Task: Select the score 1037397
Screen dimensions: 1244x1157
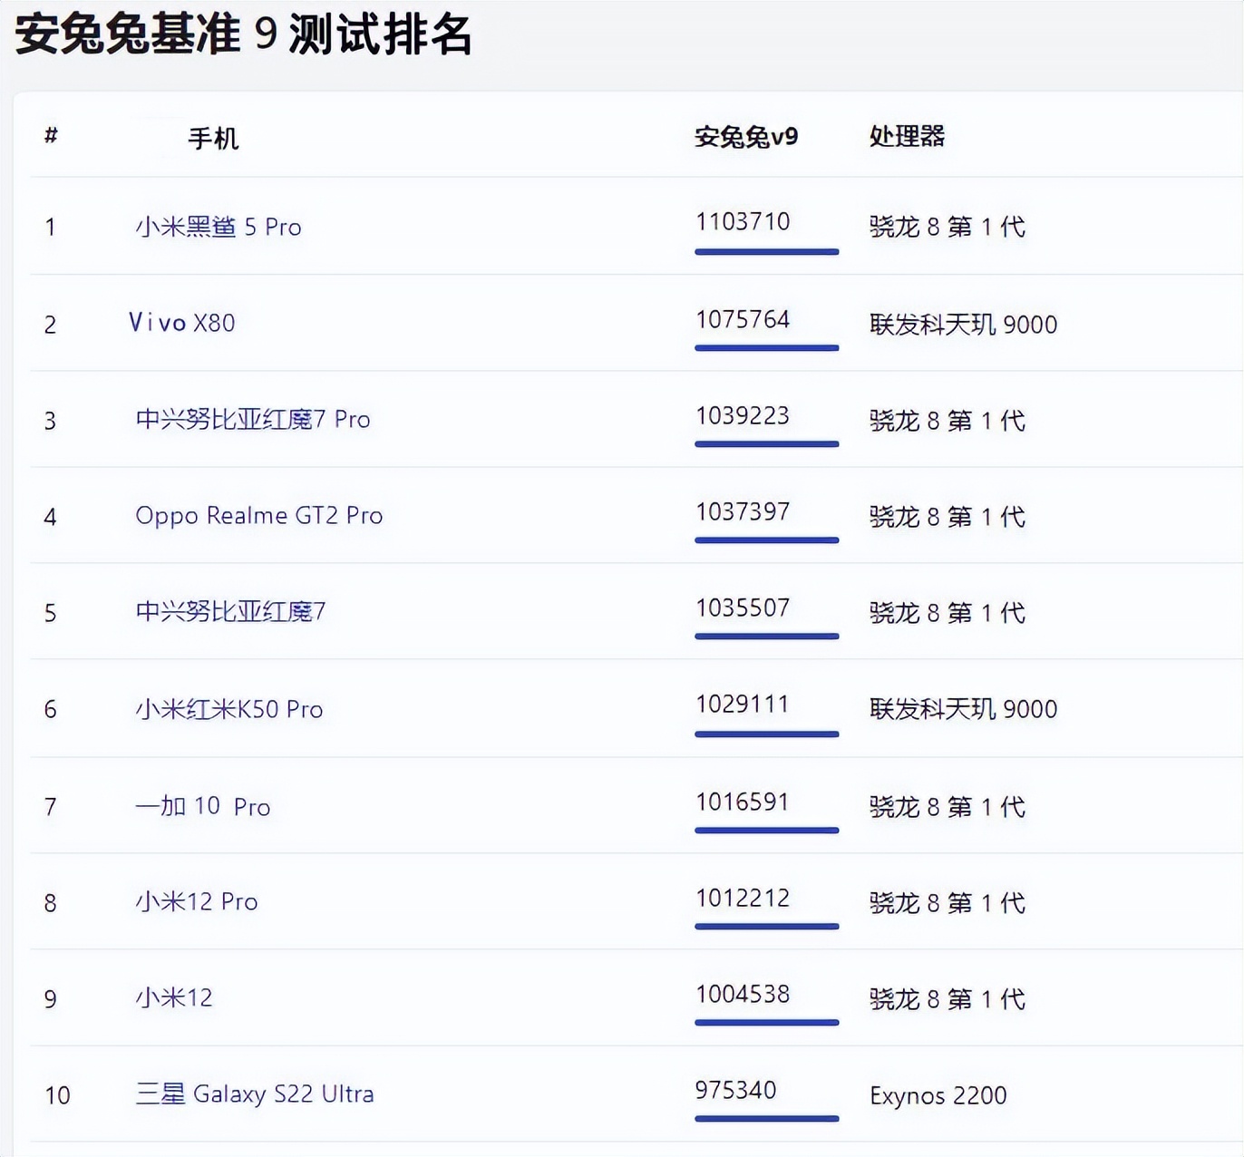Action: pyautogui.click(x=743, y=511)
